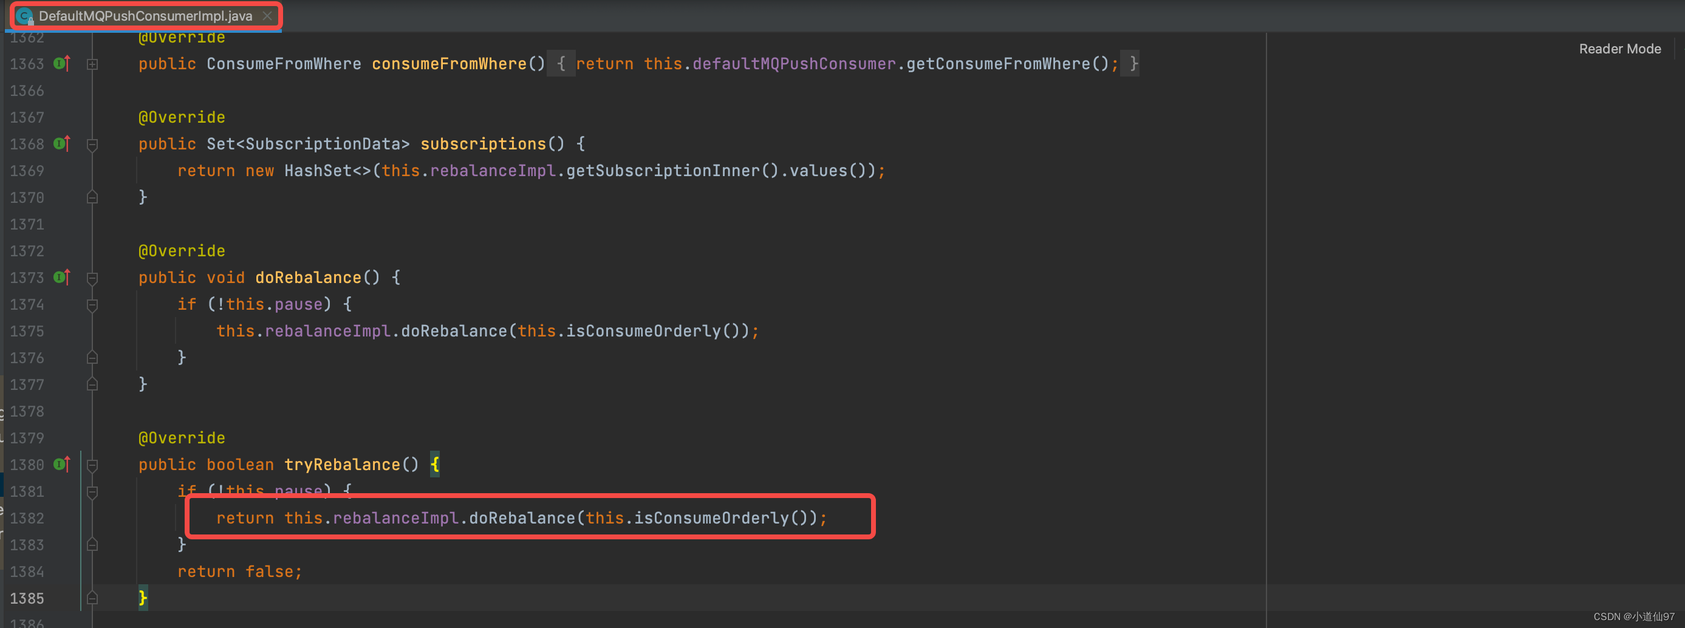The height and width of the screenshot is (628, 1685).
Task: Click rebalanceImpl on line 1375
Action: point(327,331)
